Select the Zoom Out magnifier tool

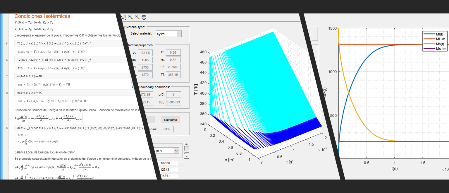[x=137, y=17]
